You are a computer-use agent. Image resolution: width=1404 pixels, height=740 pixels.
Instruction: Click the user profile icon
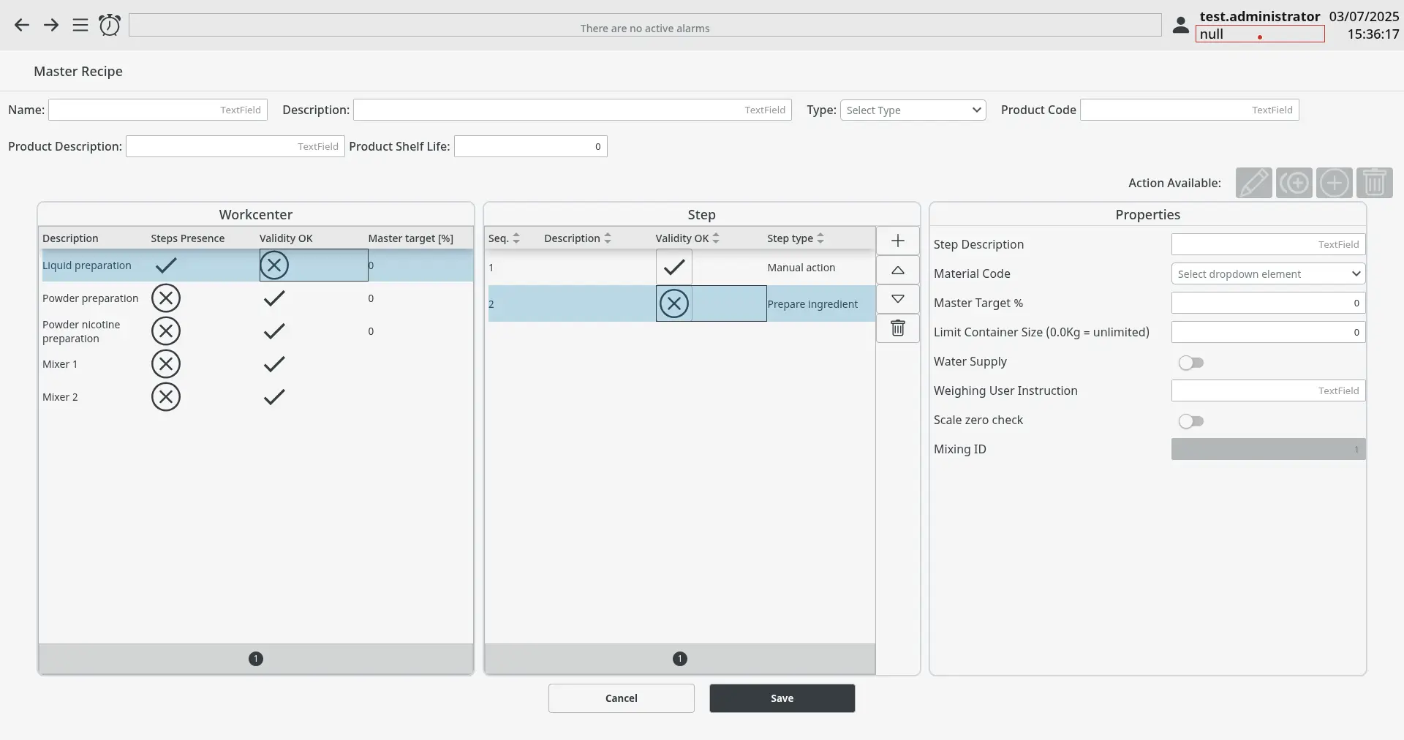click(x=1180, y=26)
